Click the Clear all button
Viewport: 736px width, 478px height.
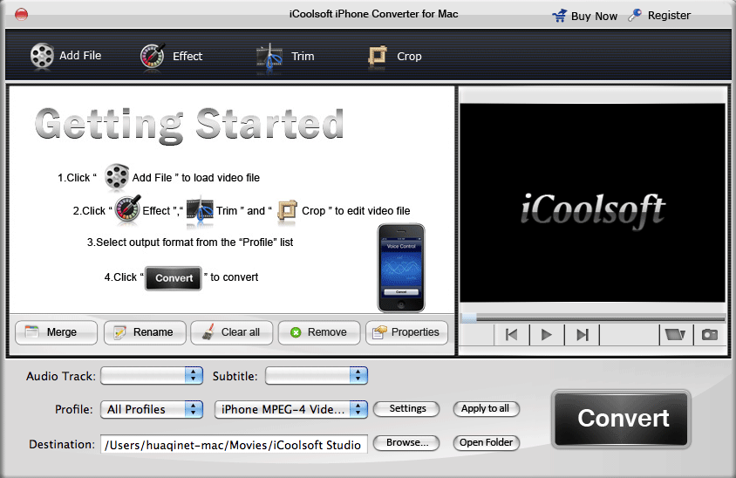tap(232, 332)
